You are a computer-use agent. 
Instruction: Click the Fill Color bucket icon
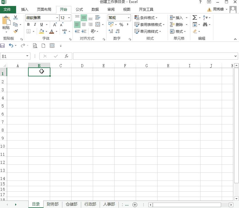[x=41, y=31]
